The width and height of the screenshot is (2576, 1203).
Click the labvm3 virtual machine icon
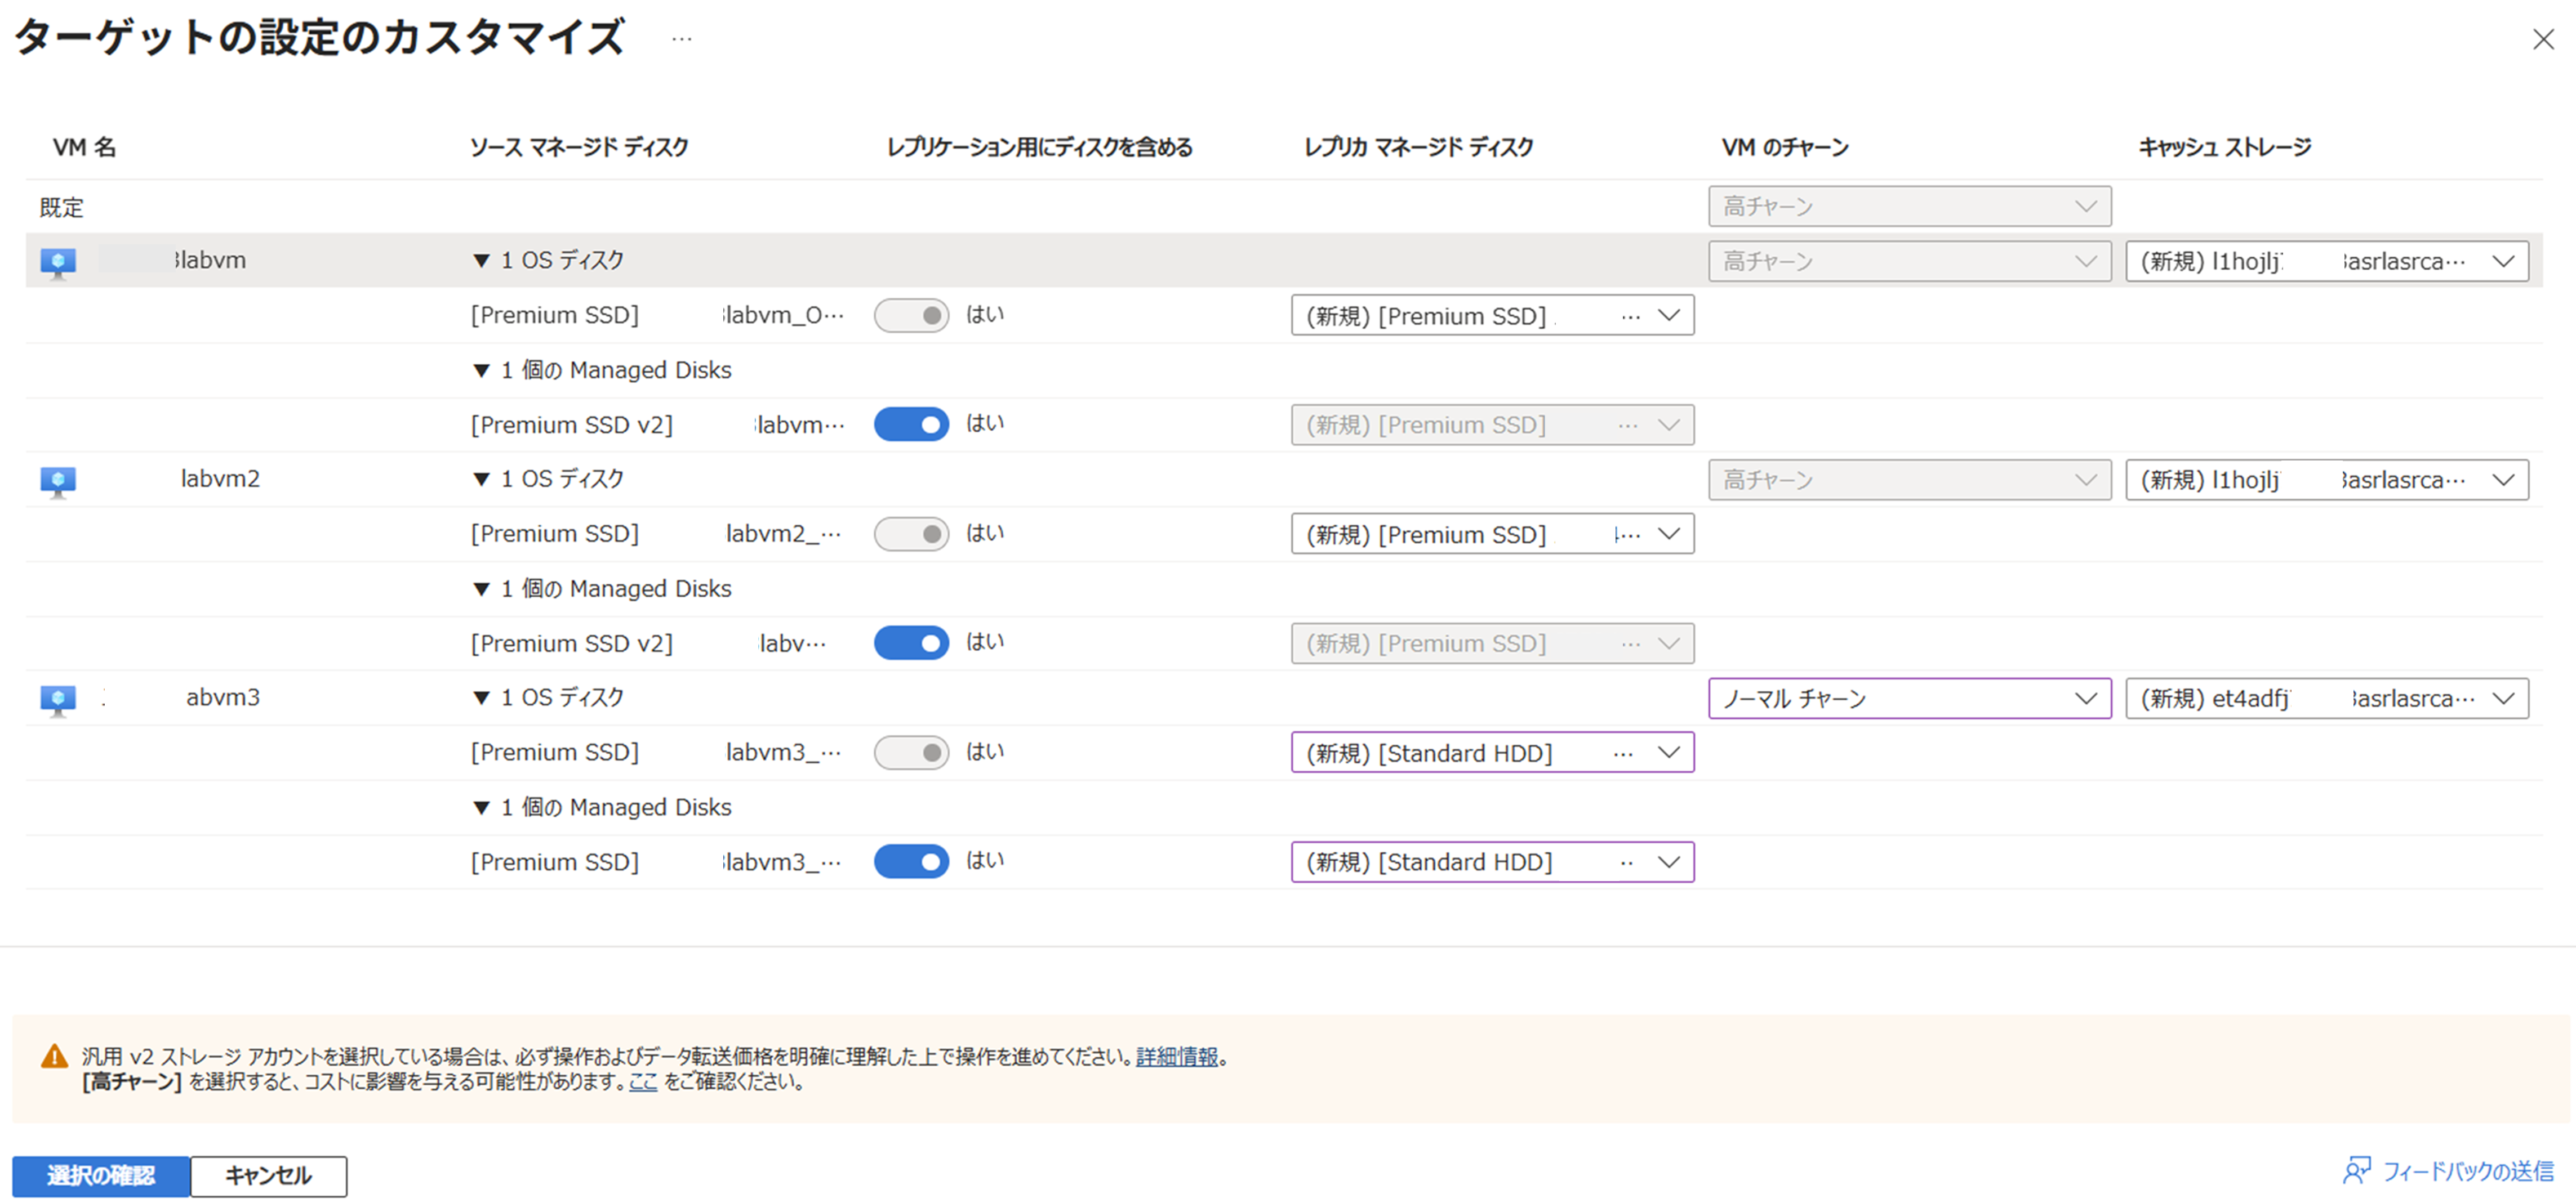click(58, 699)
